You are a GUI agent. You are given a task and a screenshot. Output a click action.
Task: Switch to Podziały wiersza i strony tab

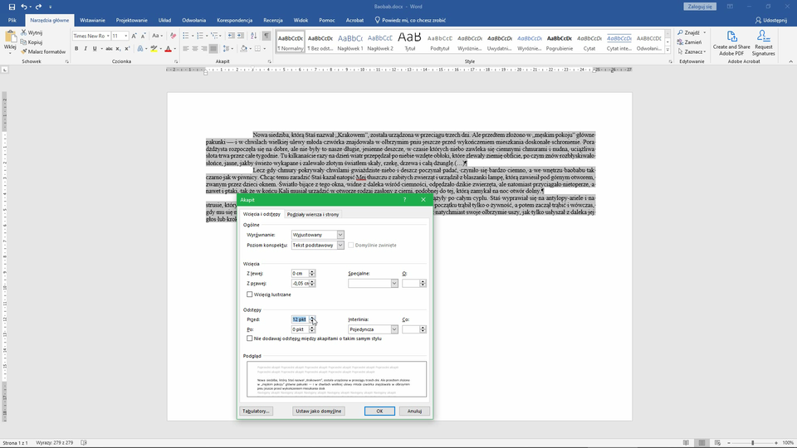pos(313,214)
